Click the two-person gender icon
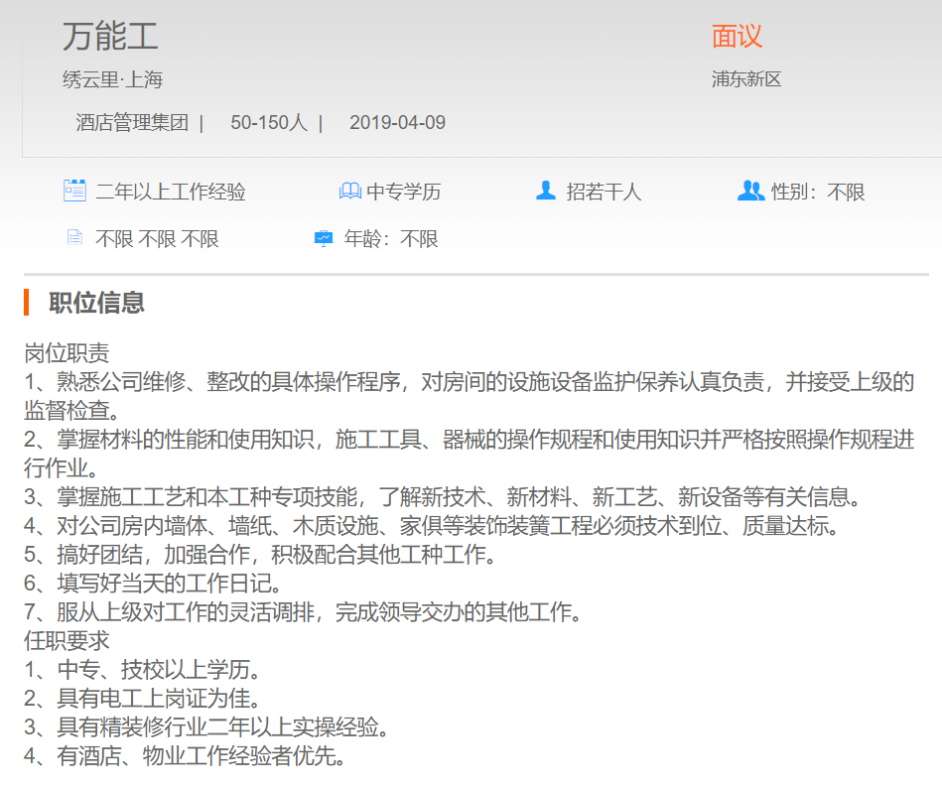 [750, 191]
